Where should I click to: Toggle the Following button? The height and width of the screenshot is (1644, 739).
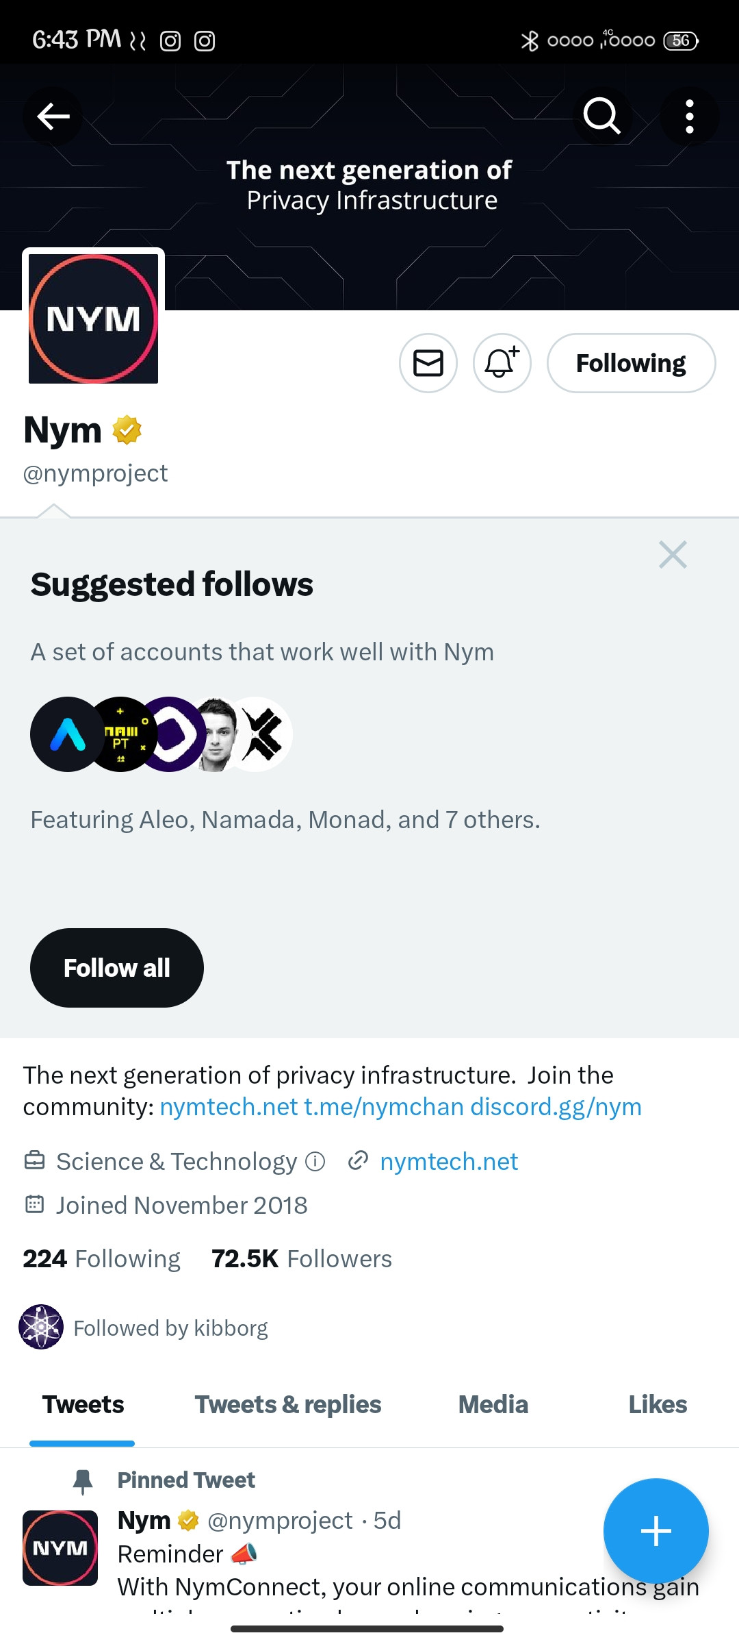tap(631, 363)
